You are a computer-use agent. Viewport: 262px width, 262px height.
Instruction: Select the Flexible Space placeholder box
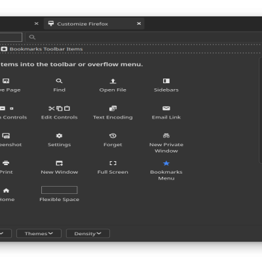59,190
